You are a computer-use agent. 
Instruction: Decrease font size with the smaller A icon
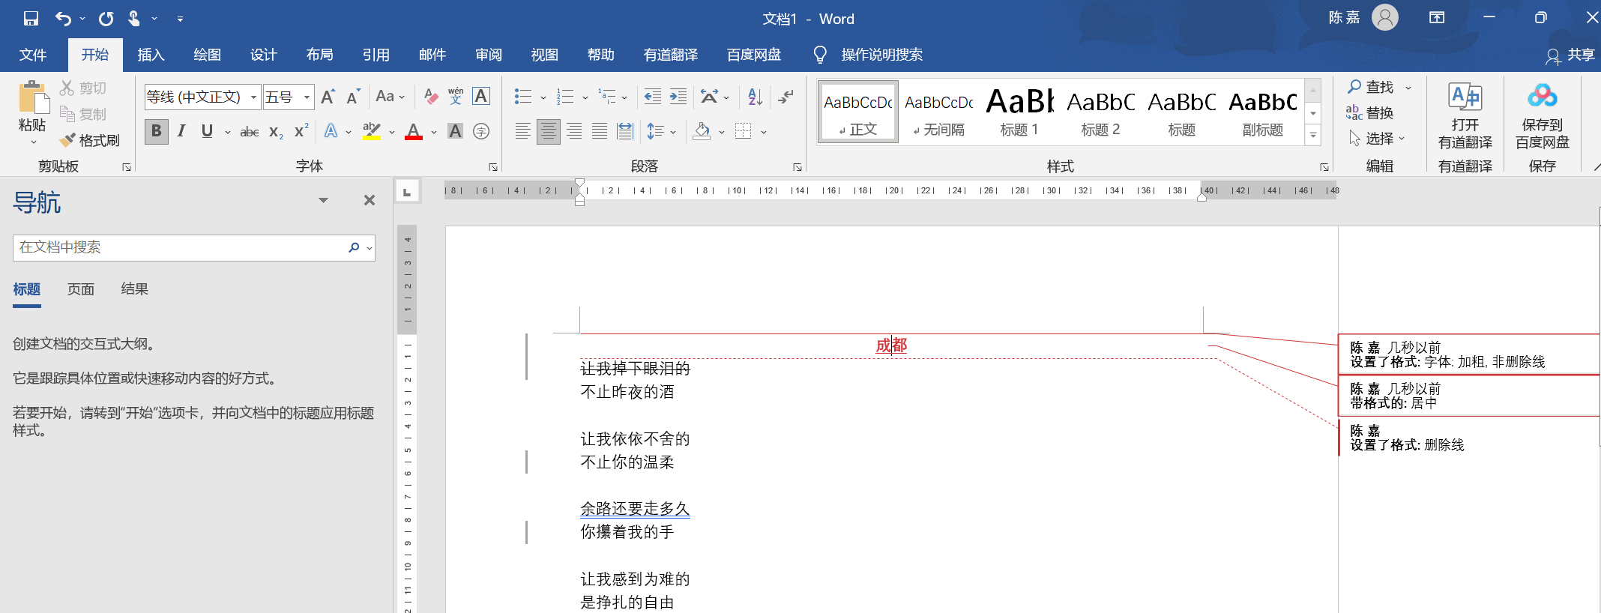tap(353, 97)
